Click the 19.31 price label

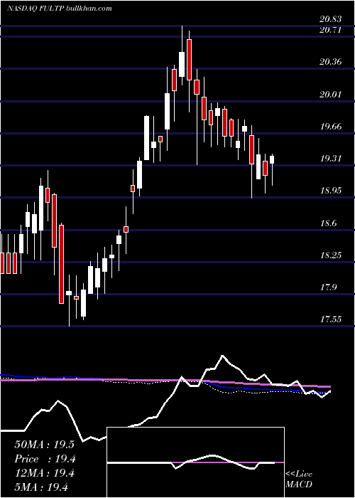pos(331,159)
